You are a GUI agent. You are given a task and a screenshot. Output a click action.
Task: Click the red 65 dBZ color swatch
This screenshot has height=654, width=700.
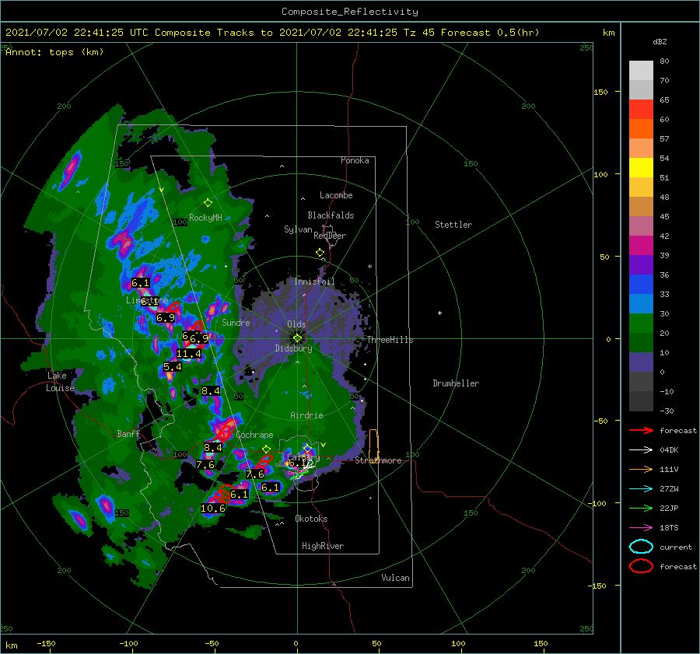(641, 110)
